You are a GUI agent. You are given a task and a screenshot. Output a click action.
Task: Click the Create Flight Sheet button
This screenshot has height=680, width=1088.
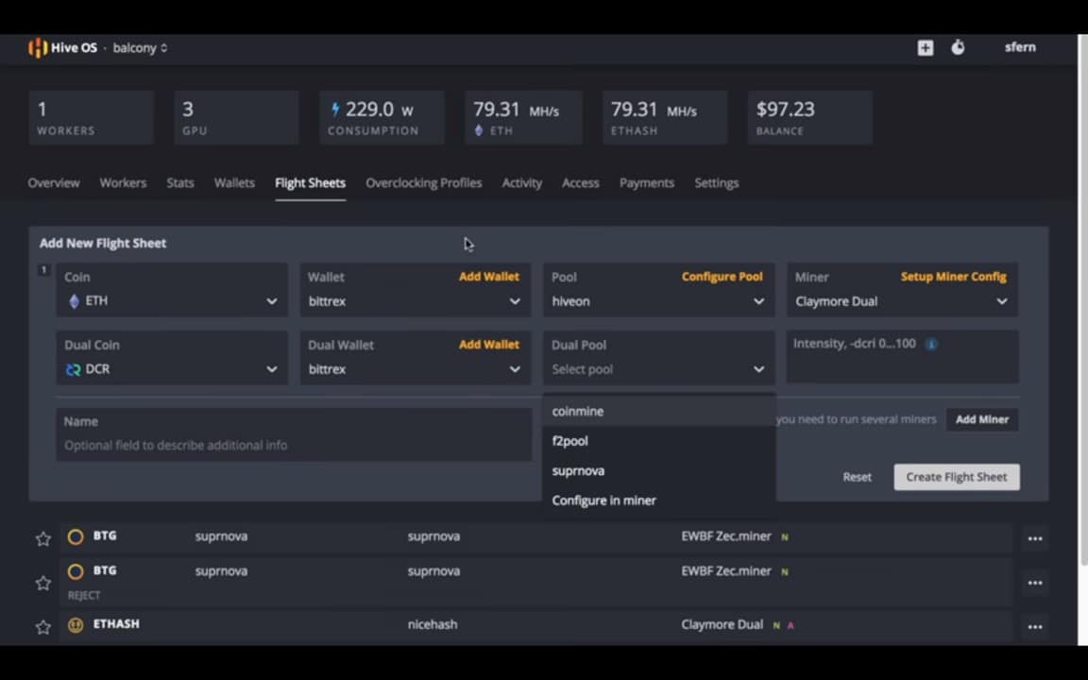click(x=956, y=477)
